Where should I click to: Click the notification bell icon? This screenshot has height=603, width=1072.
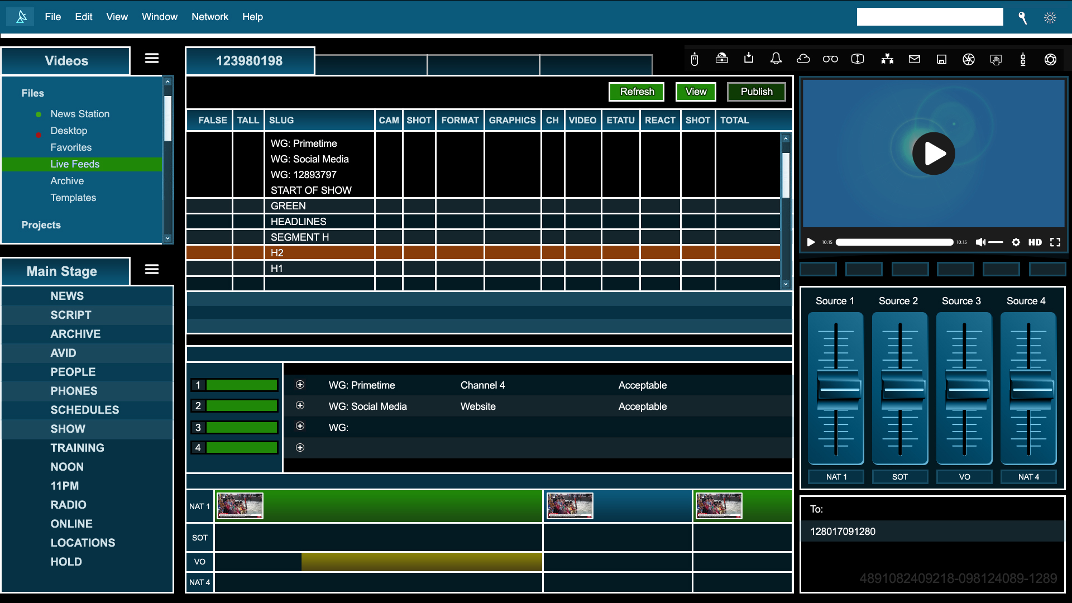coord(776,59)
